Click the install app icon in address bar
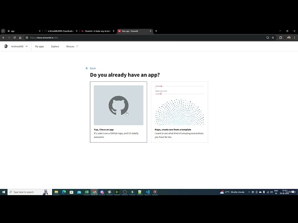The width and height of the screenshot is (298, 223). (268, 38)
